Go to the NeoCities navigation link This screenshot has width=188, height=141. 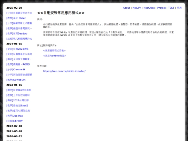point(149,8)
